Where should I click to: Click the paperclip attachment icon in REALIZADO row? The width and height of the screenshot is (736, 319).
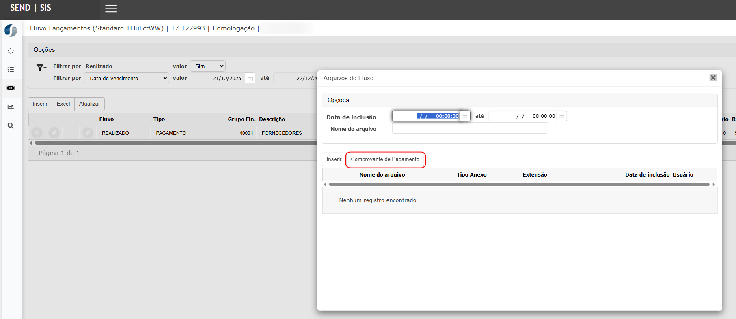pyautogui.click(x=88, y=133)
